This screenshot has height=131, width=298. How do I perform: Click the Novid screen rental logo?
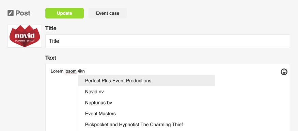click(x=25, y=36)
